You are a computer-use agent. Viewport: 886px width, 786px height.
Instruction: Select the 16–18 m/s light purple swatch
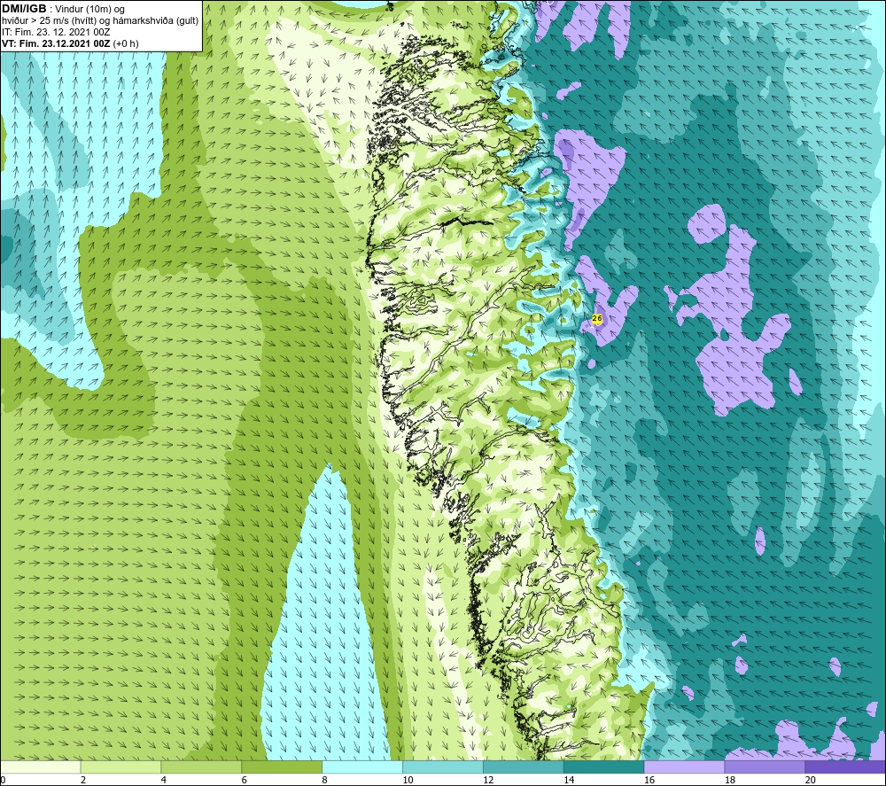click(684, 767)
